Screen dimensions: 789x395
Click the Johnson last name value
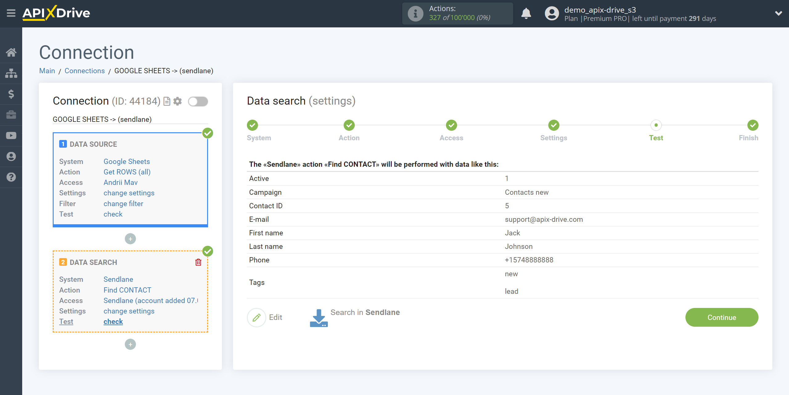519,246
